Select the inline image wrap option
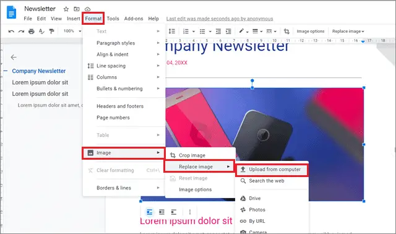Viewport: 396px width, 234px height. point(150,212)
